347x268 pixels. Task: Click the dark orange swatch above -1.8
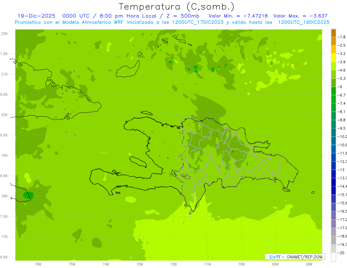[333, 33]
